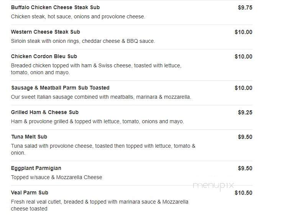Click the $10.50 Veal Parm price
This screenshot has height=217, width=282.
point(243,193)
